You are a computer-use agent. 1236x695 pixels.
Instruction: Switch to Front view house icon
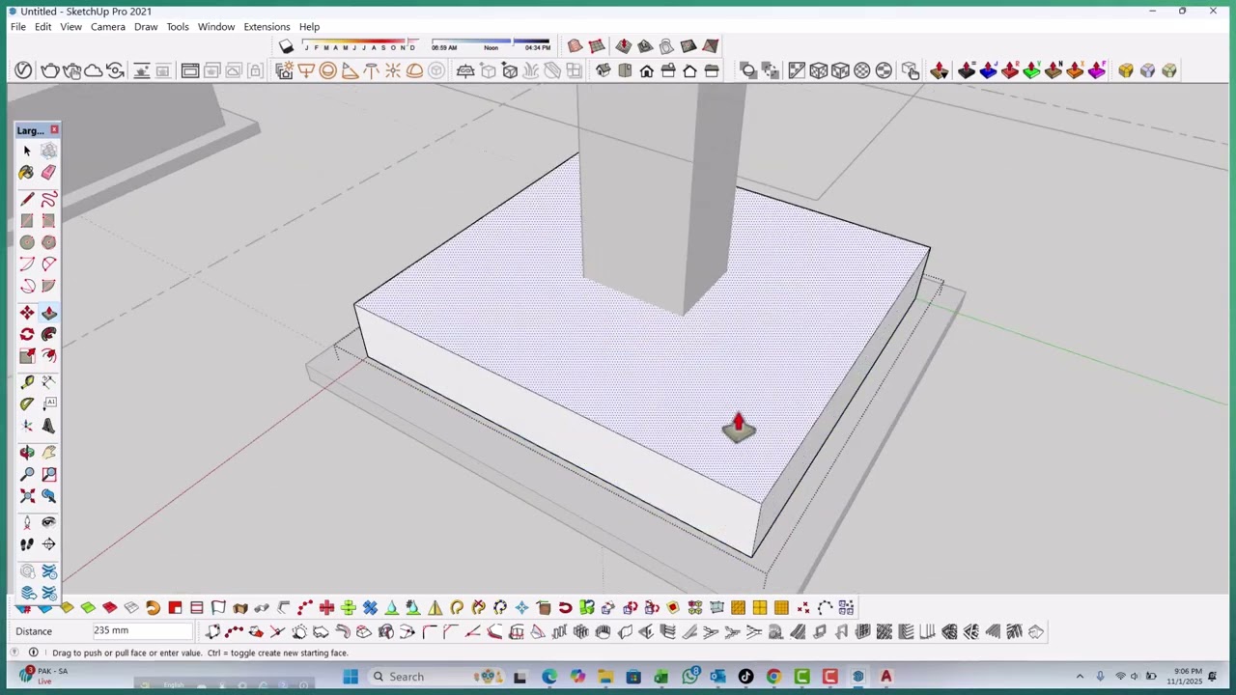coord(647,70)
